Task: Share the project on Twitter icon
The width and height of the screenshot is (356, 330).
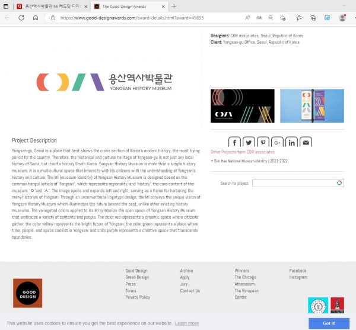Action: click(249, 142)
